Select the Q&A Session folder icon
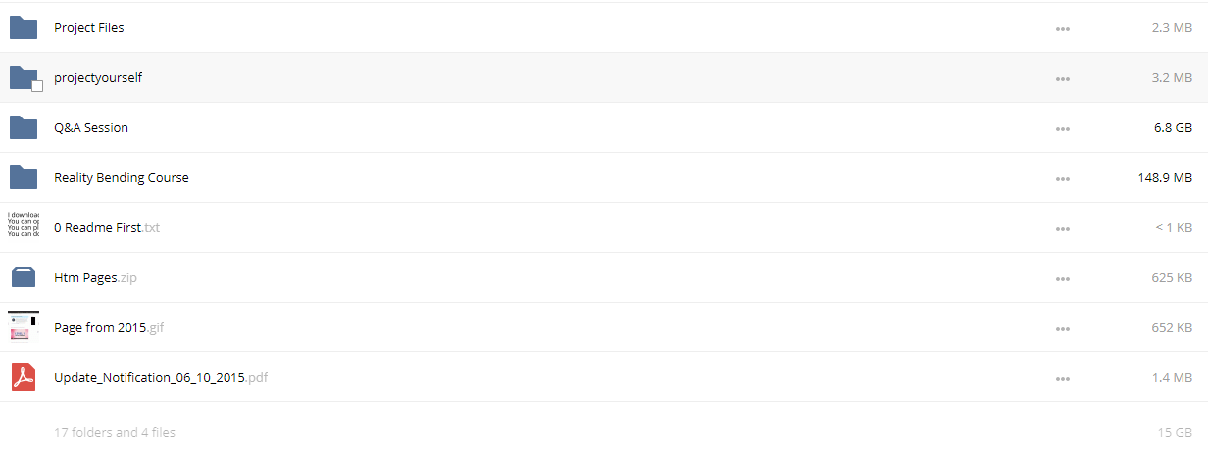This screenshot has height=467, width=1208. click(x=24, y=127)
